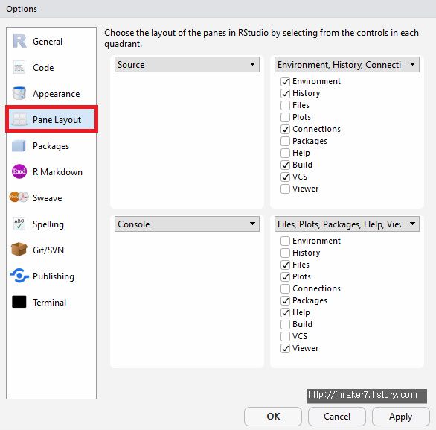Open Terminal settings in sidebar
The image size is (436, 430).
(51, 303)
